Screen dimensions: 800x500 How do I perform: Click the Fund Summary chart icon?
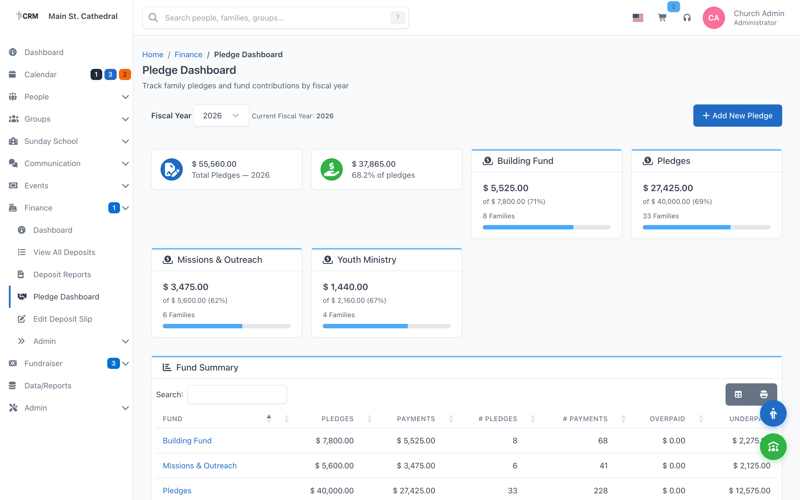[167, 367]
